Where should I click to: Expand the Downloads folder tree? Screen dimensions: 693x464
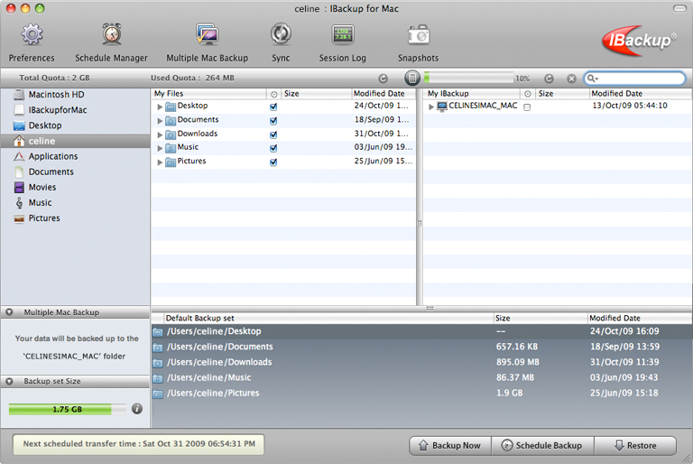[x=160, y=135]
